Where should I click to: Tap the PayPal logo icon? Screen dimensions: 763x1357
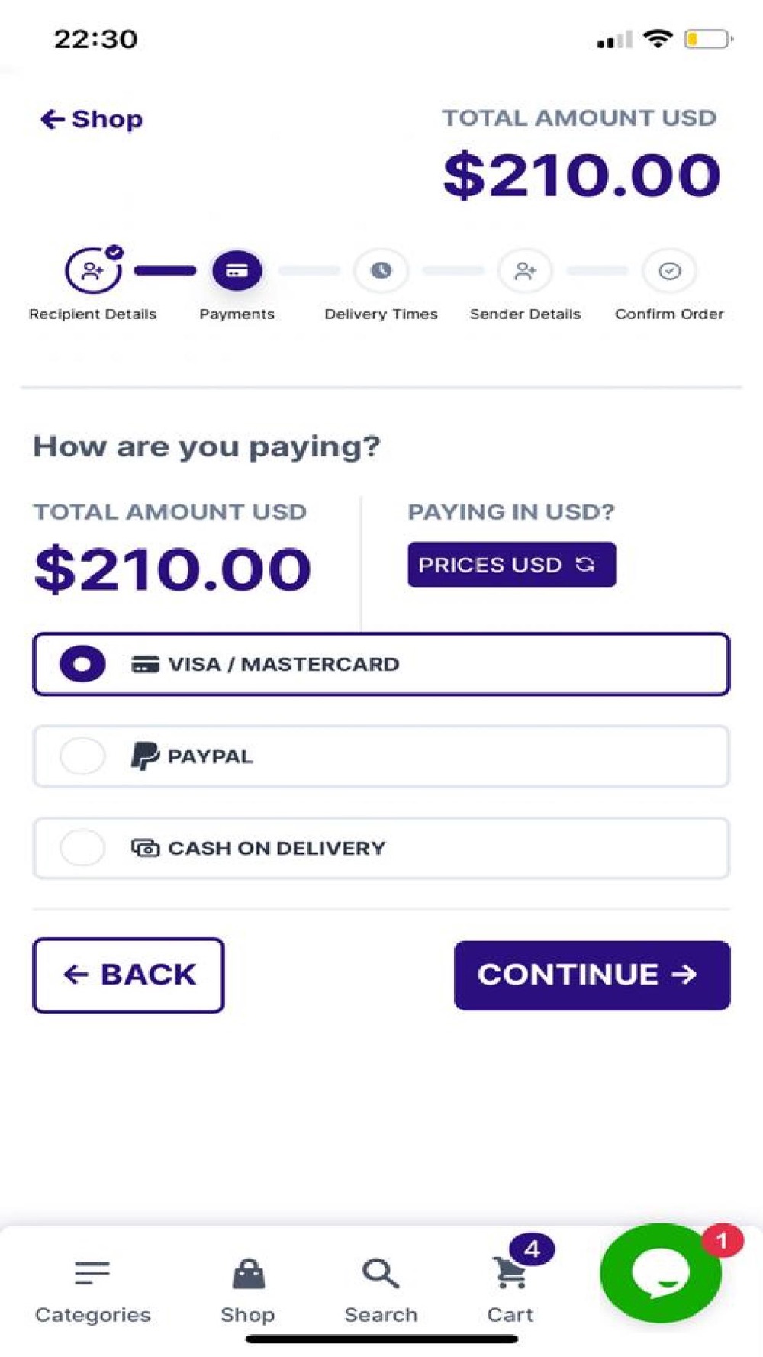click(x=144, y=756)
